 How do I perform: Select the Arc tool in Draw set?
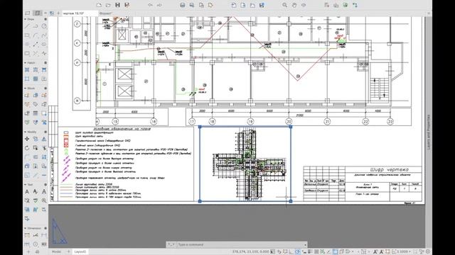coord(36,35)
